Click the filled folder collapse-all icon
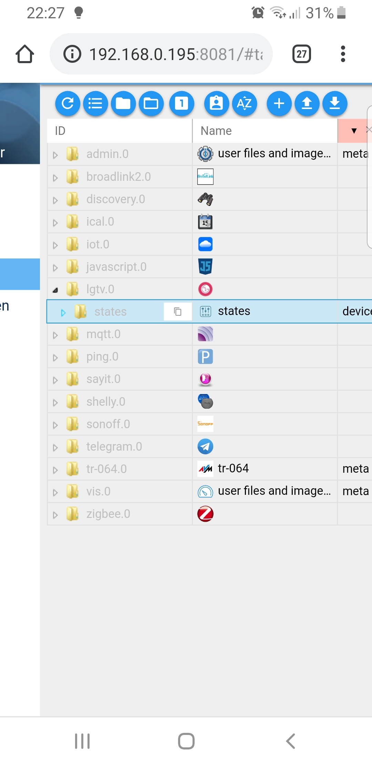This screenshot has width=372, height=766. pyautogui.click(x=123, y=104)
